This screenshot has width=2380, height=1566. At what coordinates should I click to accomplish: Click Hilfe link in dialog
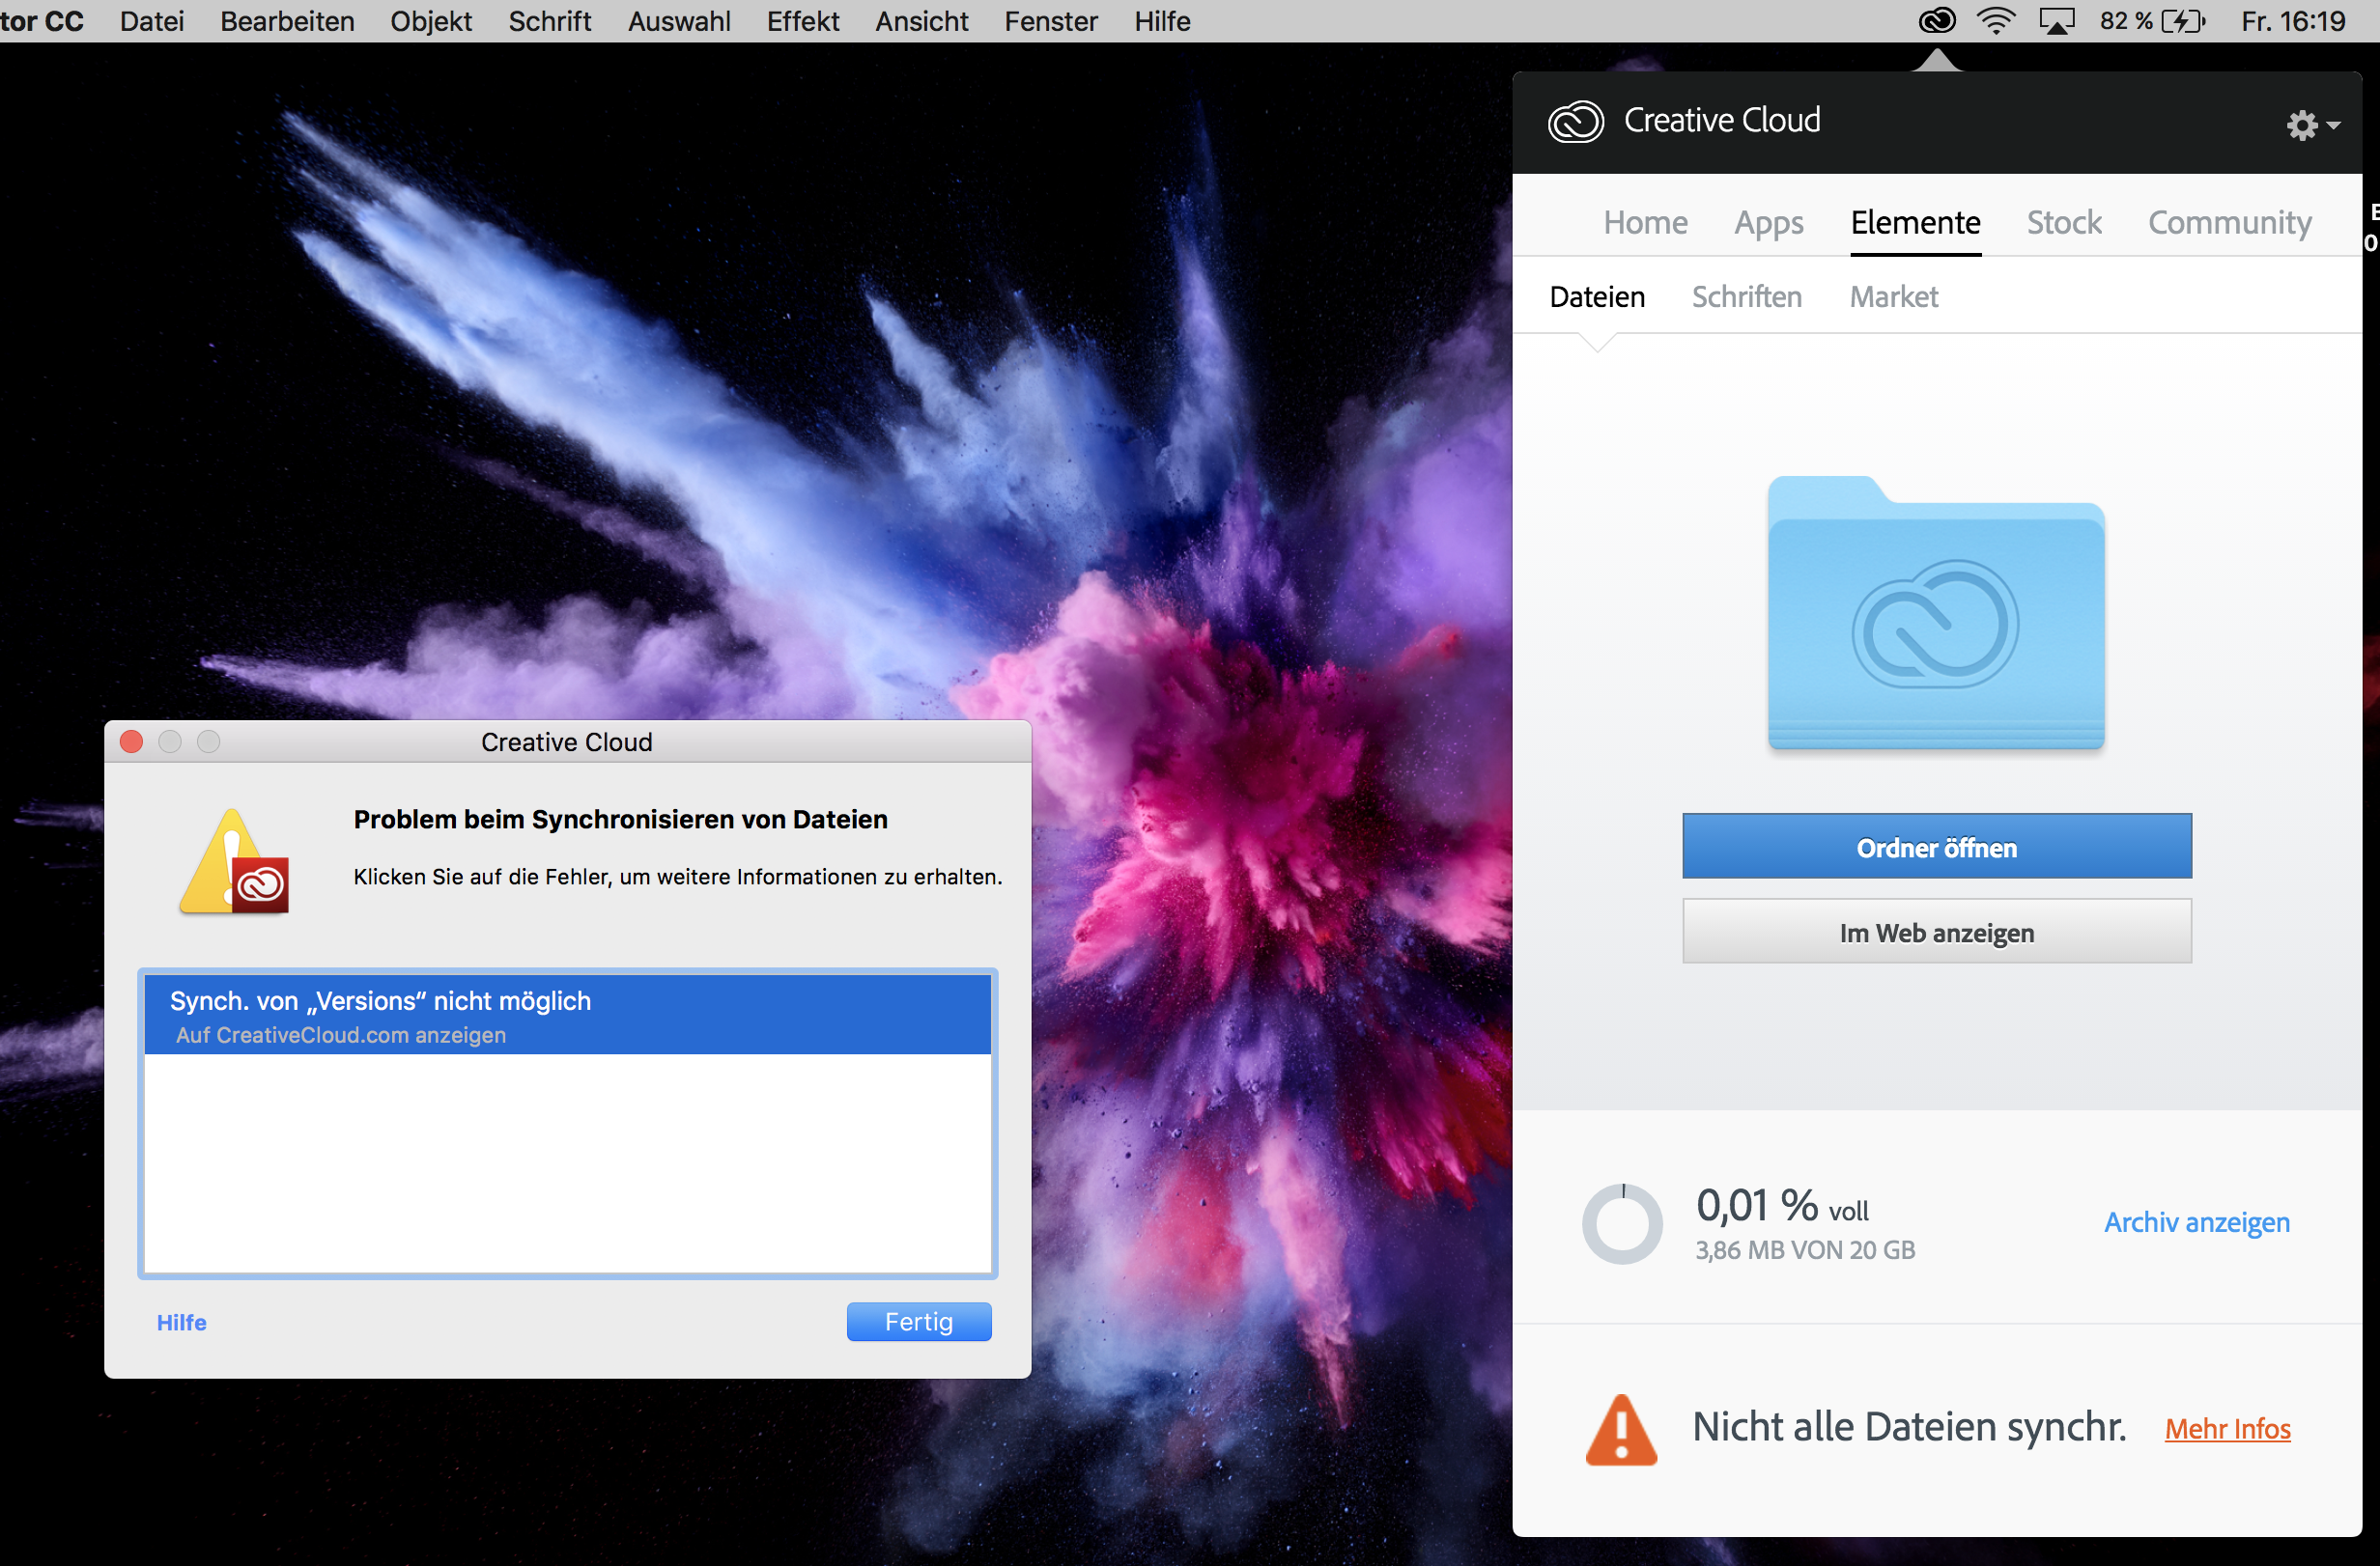point(182,1322)
